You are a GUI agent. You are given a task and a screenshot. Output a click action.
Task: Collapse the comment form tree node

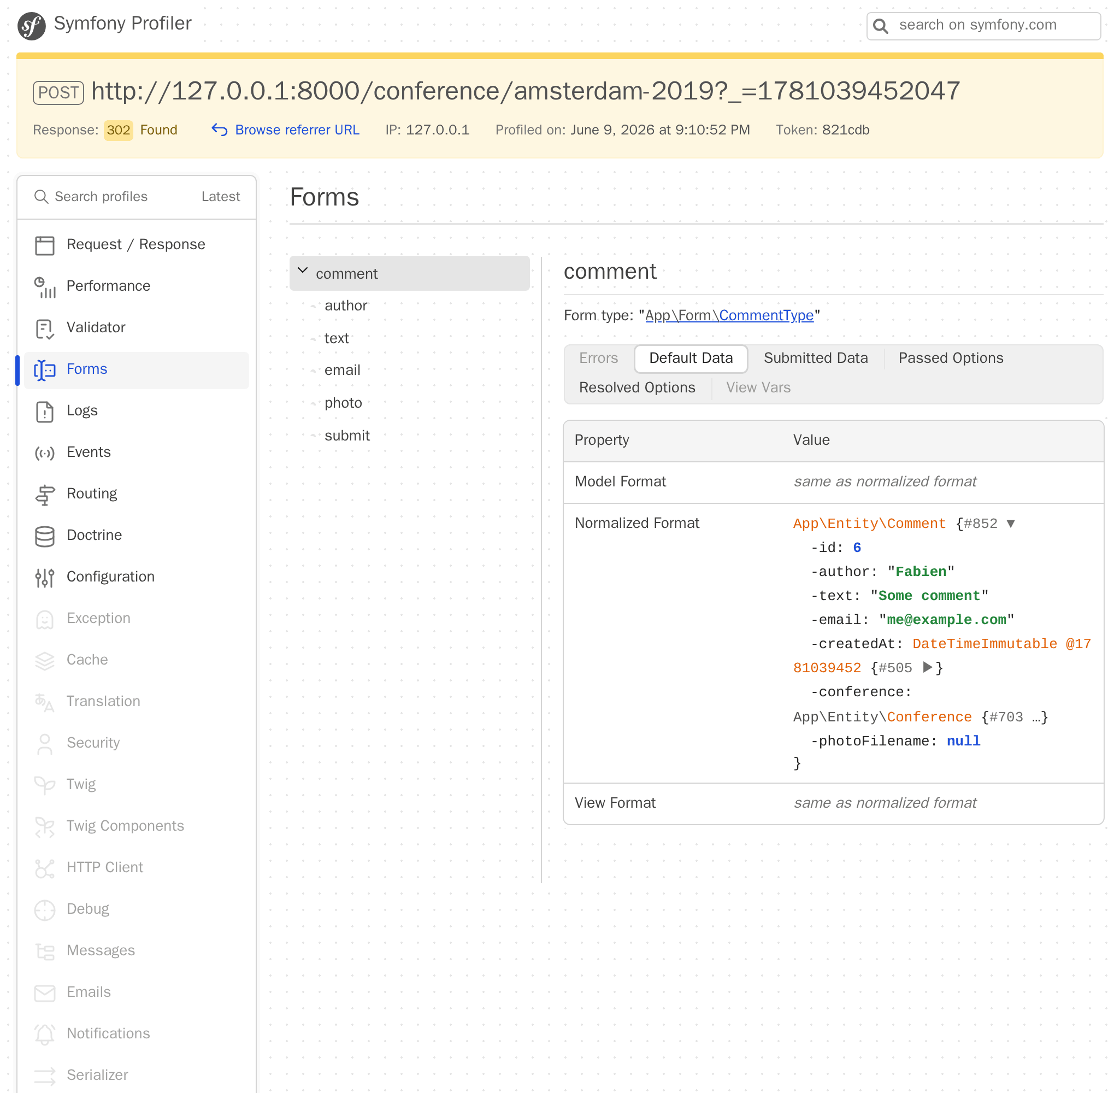click(302, 271)
